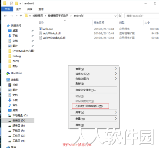Screen dimensions: 159x148
Task: Click the 800 KB size cell
Action: coord(154,29)
